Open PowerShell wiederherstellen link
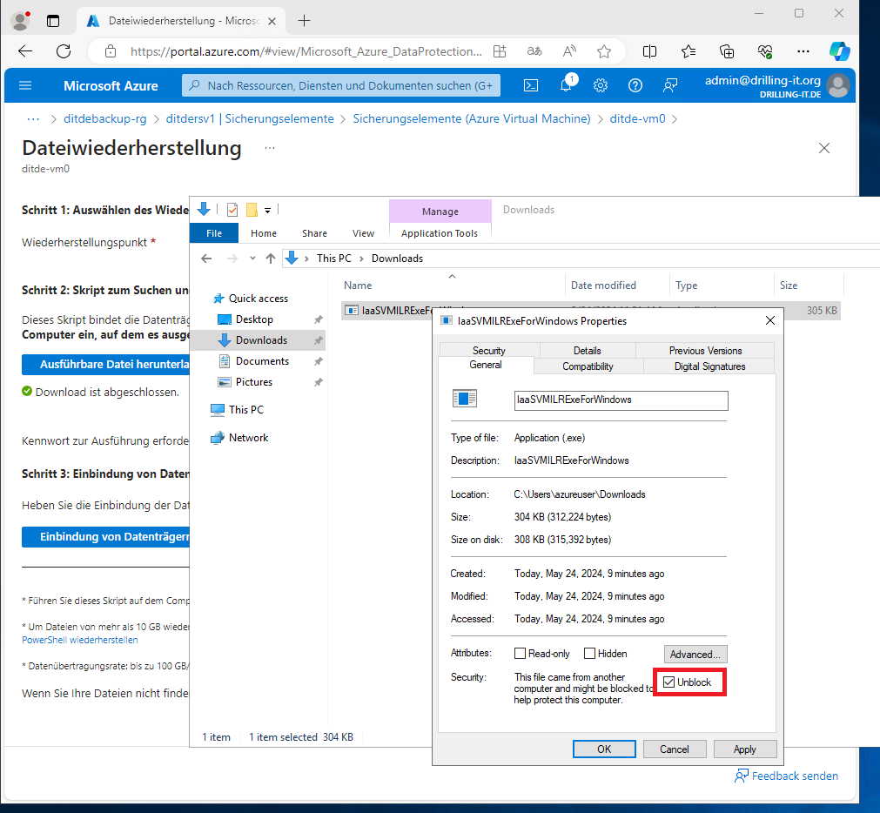This screenshot has width=880, height=813. (x=80, y=640)
